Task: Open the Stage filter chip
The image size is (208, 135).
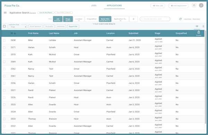Action: [x=68, y=19]
